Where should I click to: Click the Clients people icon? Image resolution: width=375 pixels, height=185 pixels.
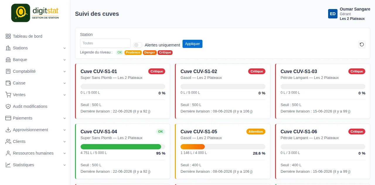[x=8, y=141]
